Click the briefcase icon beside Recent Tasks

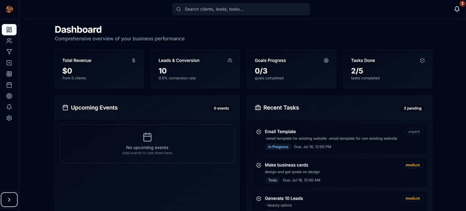(258, 108)
